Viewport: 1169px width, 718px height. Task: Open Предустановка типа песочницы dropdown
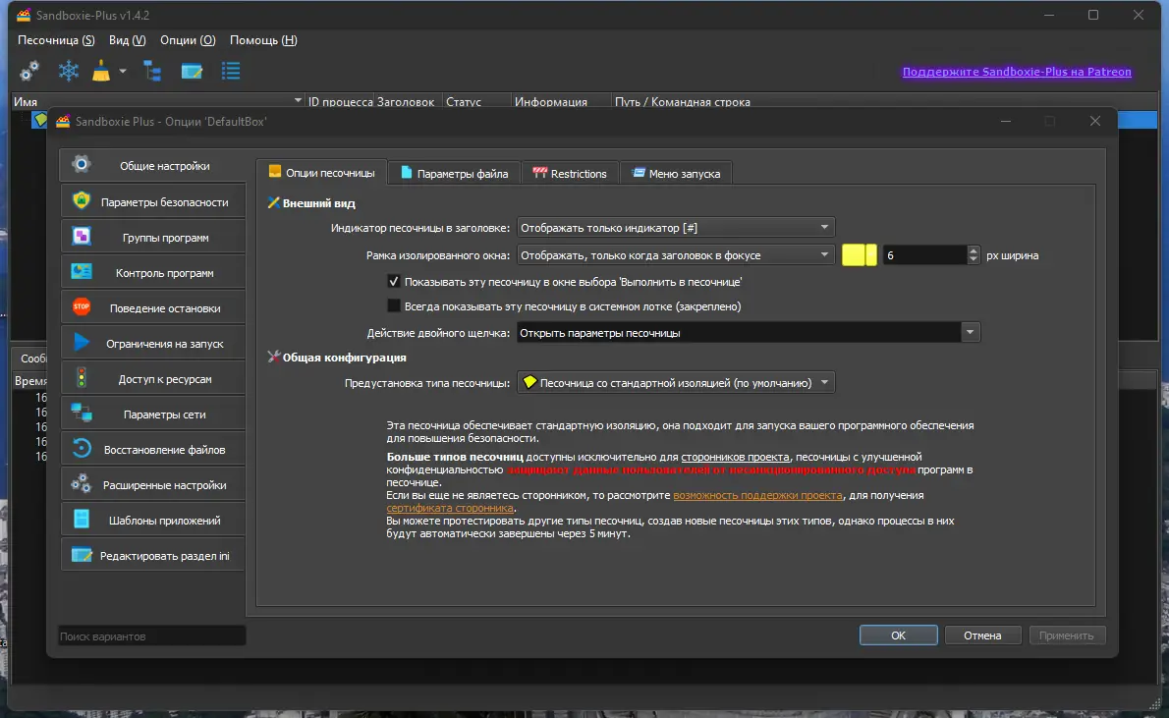(676, 382)
